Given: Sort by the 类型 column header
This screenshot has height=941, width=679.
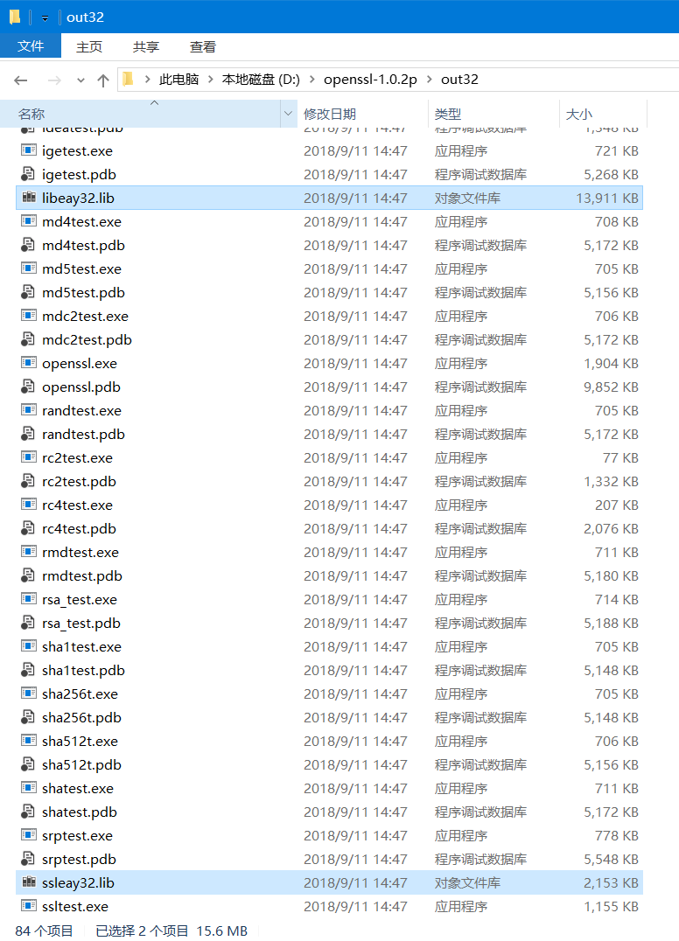Looking at the screenshot, I should tap(493, 114).
